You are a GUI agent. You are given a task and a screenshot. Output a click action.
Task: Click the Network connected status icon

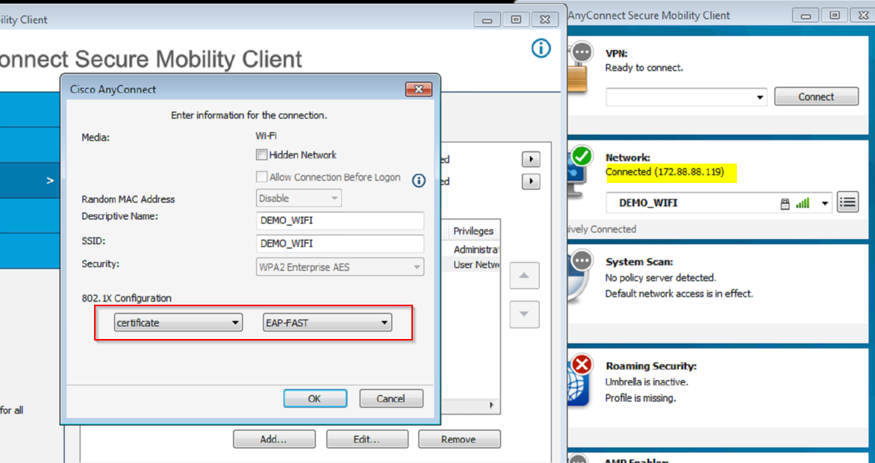[578, 170]
